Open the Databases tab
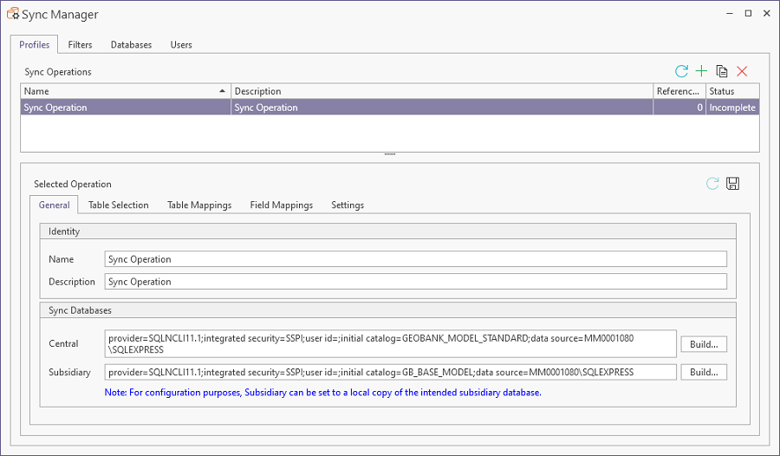 pyautogui.click(x=131, y=45)
